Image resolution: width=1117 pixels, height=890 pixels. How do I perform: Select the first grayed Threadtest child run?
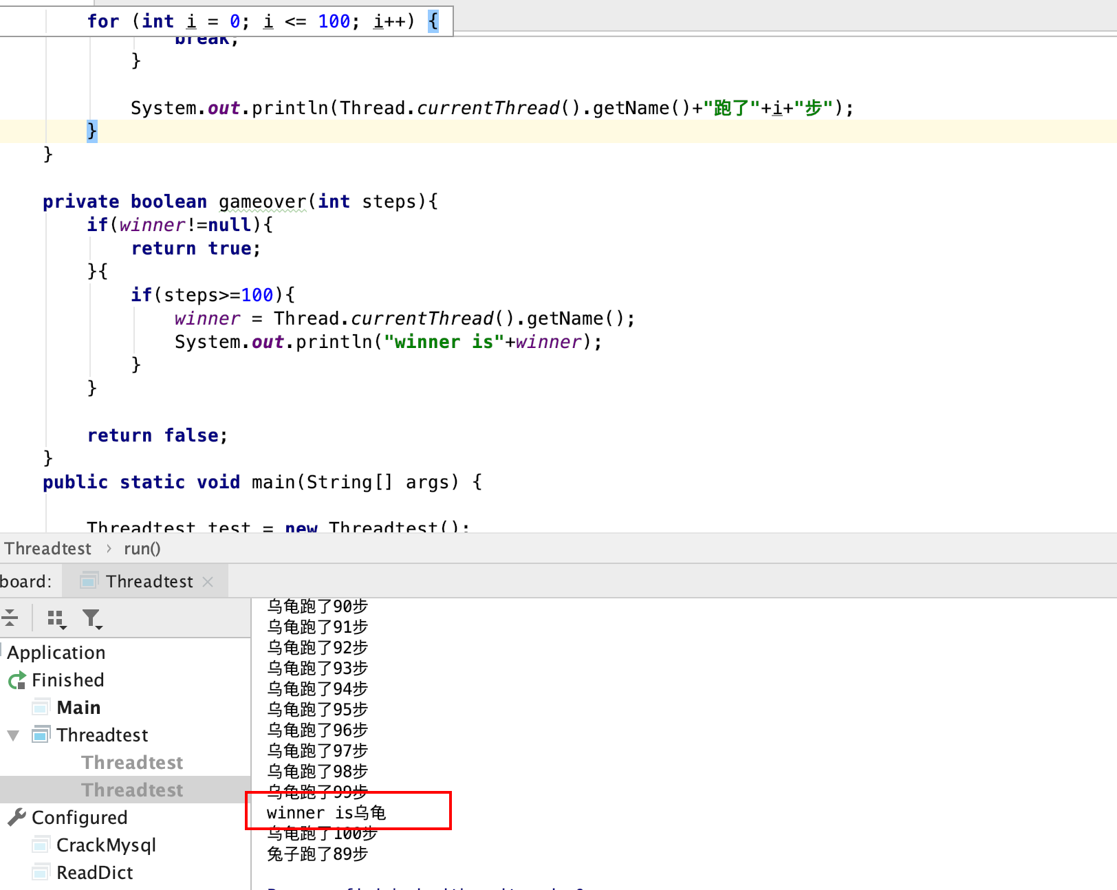(132, 763)
